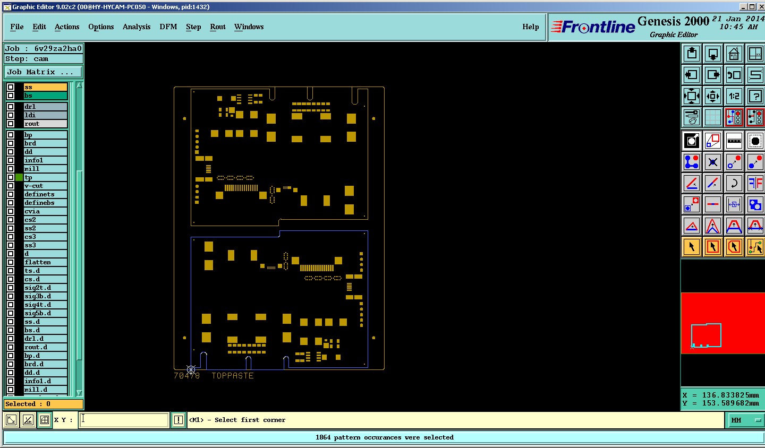
Task: Open the Edit menu
Action: click(39, 27)
